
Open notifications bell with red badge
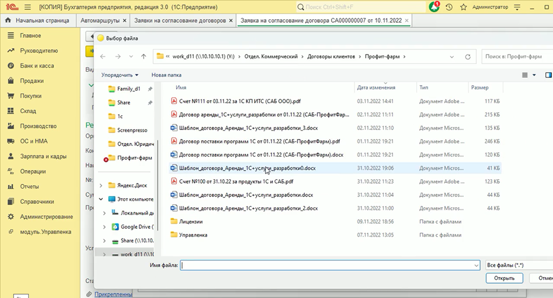434,7
